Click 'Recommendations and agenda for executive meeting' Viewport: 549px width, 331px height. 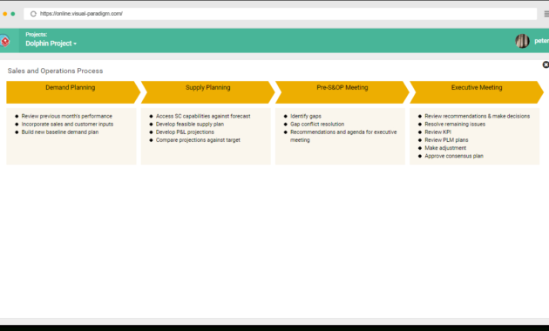[x=343, y=136]
